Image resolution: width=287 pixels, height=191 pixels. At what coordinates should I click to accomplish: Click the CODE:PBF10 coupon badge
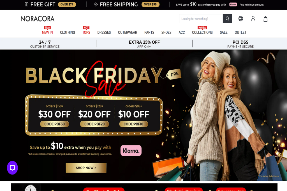(x=134, y=124)
